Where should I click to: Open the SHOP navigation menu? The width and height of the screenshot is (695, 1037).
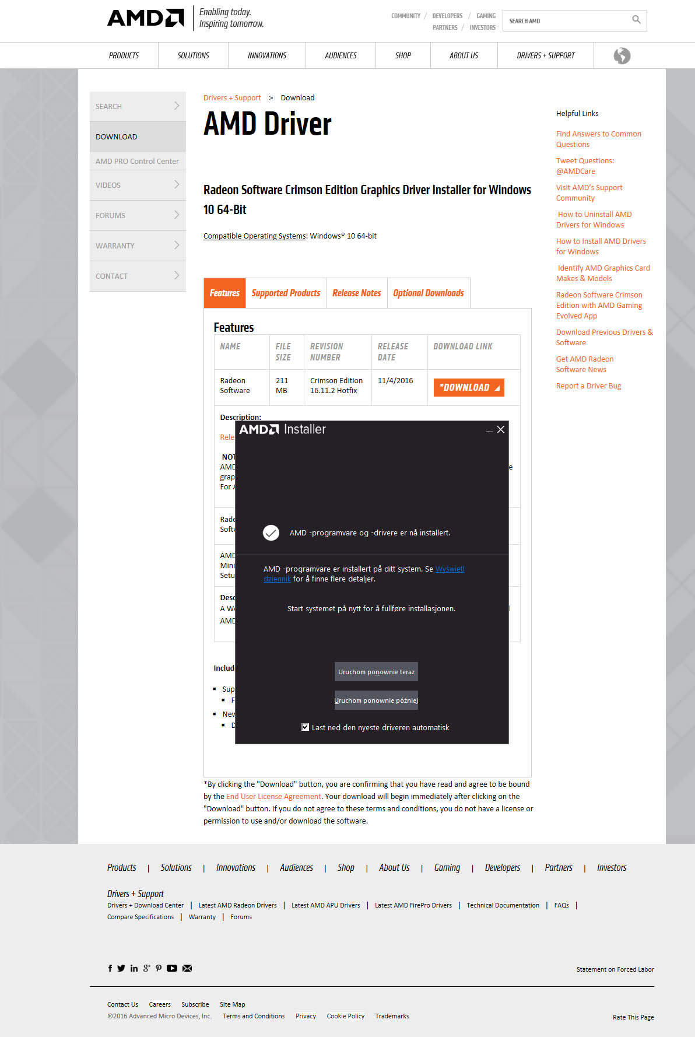[x=403, y=55]
